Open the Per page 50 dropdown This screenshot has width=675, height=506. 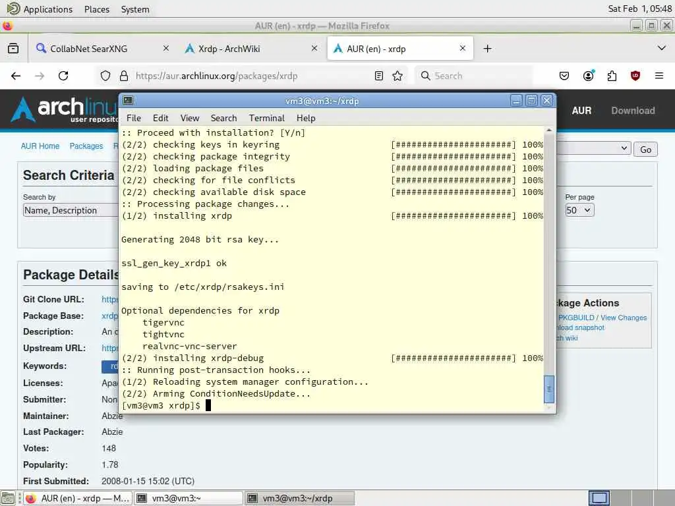pyautogui.click(x=579, y=210)
